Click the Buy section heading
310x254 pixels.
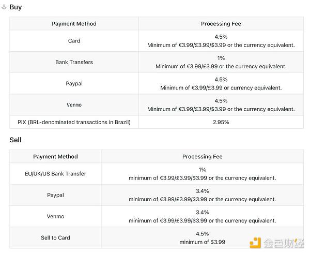(16, 7)
